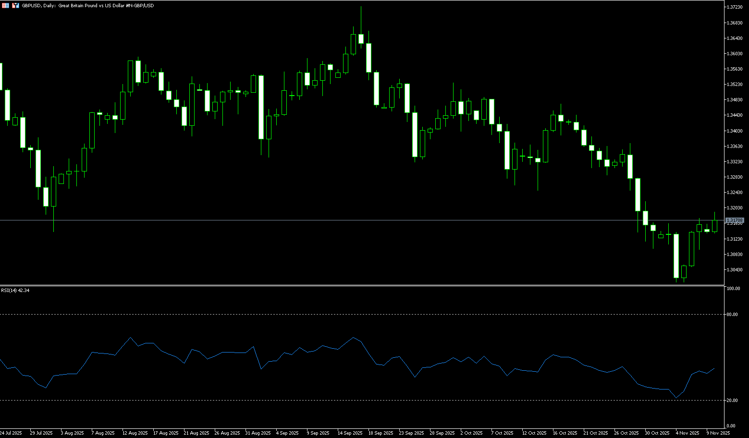
Task: Select the 24 Jul 2025 date label
Action: pyautogui.click(x=11, y=433)
